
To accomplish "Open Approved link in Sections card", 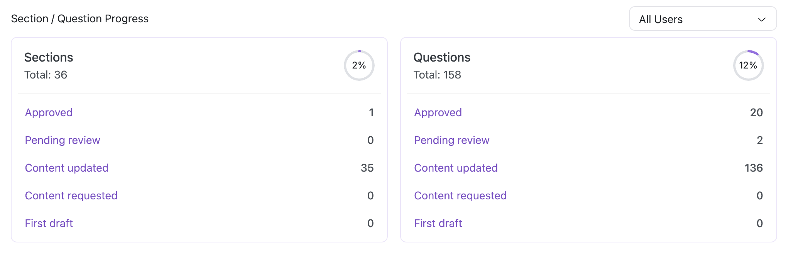I will (49, 112).
